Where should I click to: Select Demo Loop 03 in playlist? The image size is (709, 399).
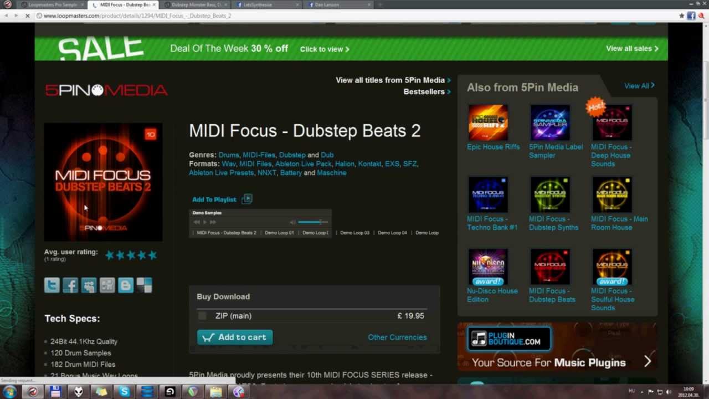click(x=354, y=233)
